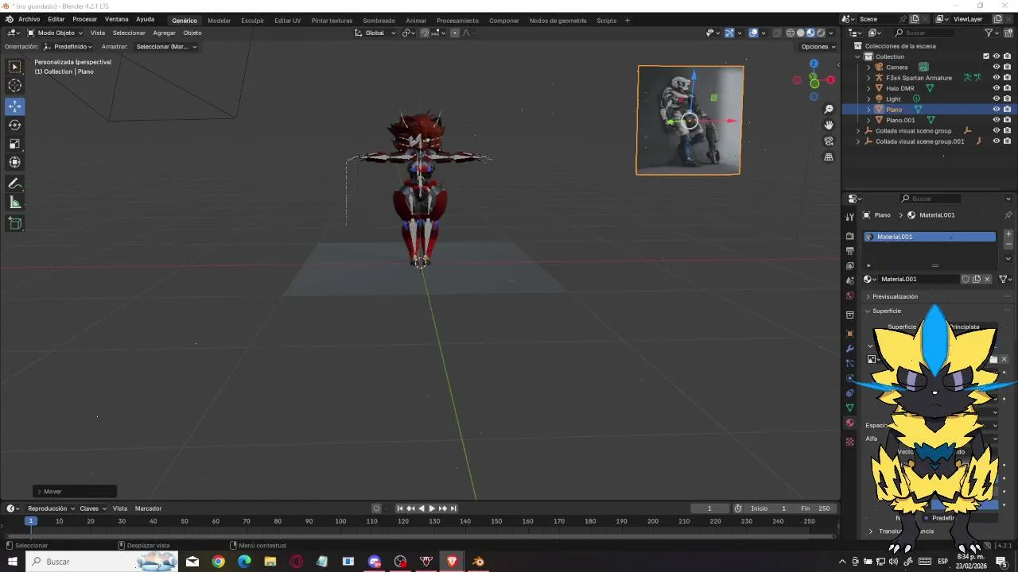Click the zoom magnifier viewport gizmo
Viewport: 1018px width, 572px height.
829,109
